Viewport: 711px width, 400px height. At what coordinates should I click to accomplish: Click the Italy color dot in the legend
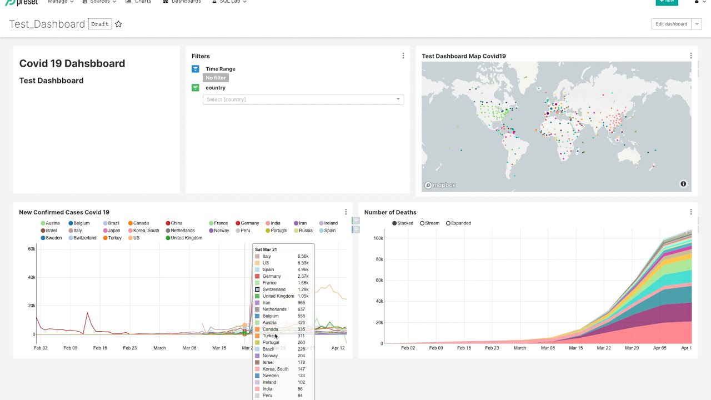(71, 231)
